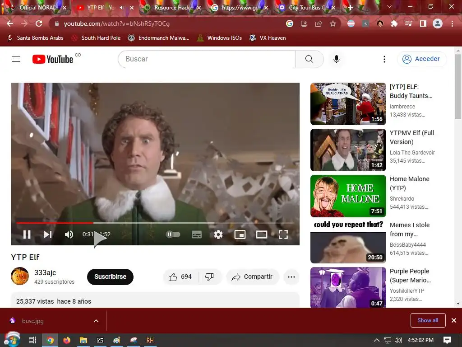The image size is (462, 347).
Task: Mute the video volume speaker icon
Action: coord(69,234)
